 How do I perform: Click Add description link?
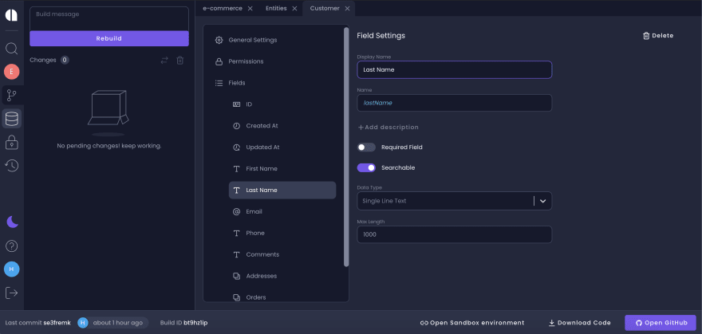(x=388, y=128)
